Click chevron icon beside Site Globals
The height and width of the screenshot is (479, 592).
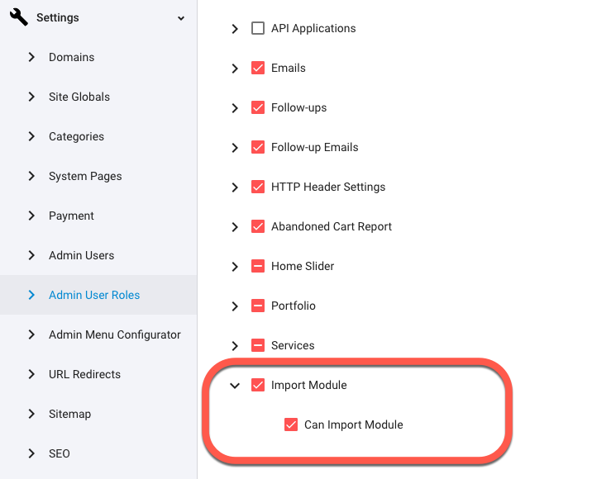(31, 97)
